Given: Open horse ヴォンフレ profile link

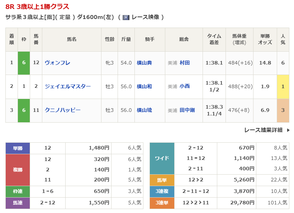Looking at the screenshot, I should [57, 63].
